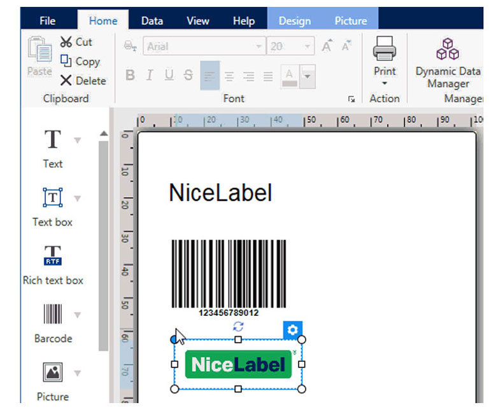Viewport: 503px width, 410px height.
Task: Expand the Print dropdown arrow
Action: [385, 84]
